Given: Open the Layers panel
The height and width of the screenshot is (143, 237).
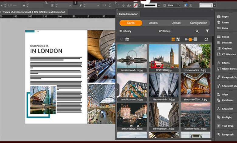Looking at the screenshot, I should (x=225, y=22).
